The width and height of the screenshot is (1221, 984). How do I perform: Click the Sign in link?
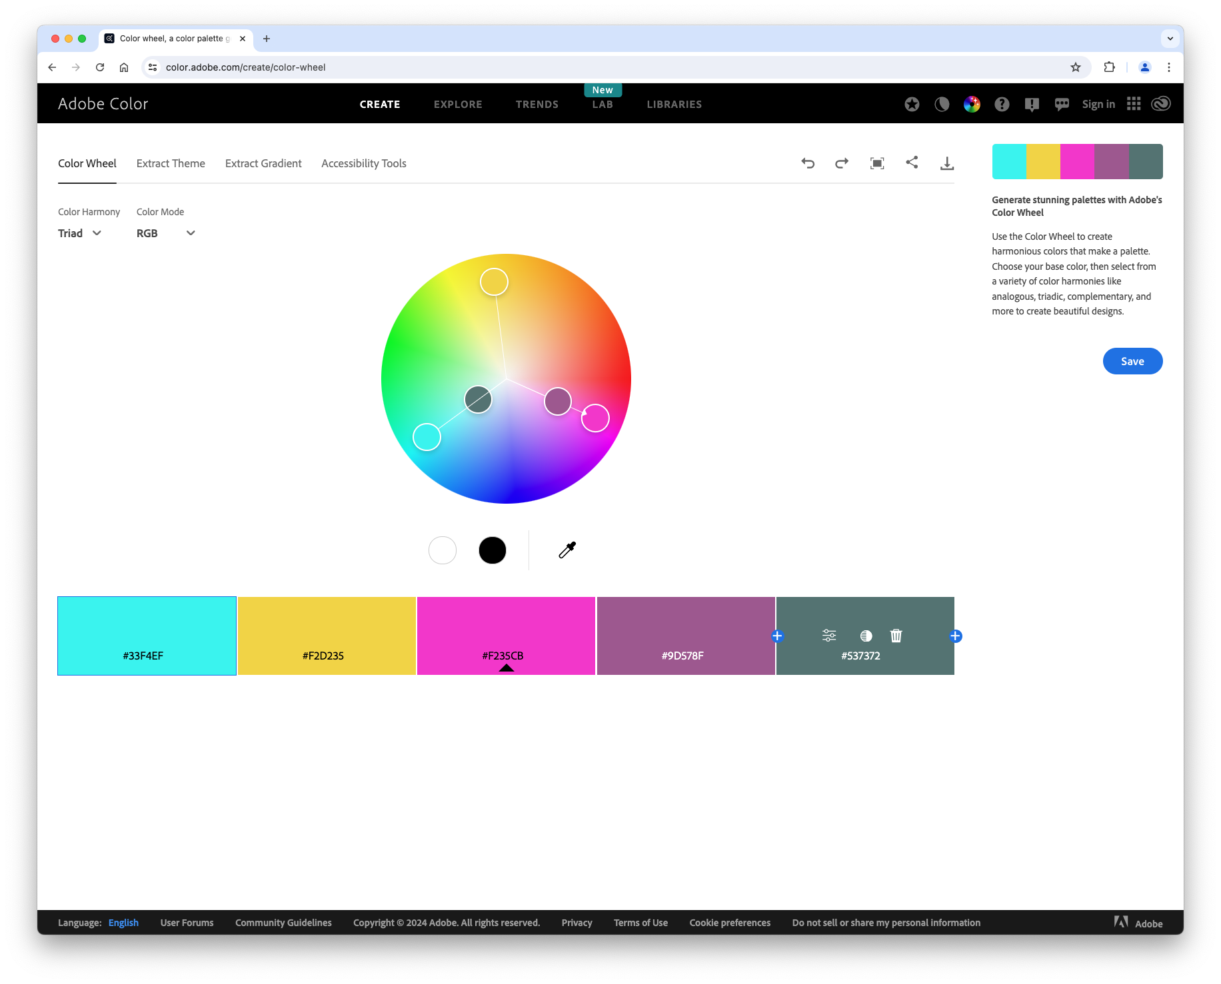[1098, 104]
